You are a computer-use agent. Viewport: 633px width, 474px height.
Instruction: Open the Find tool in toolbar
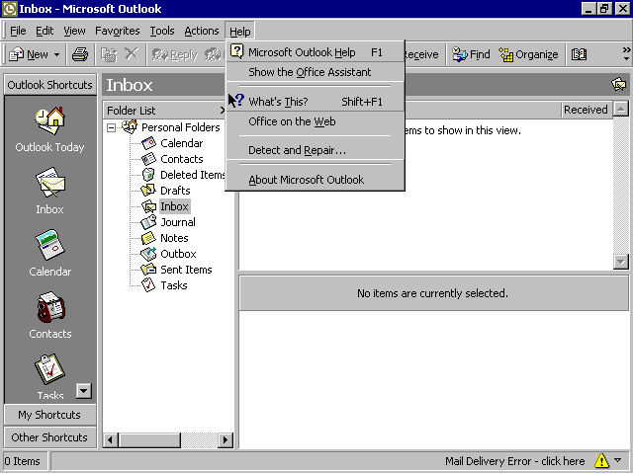pos(471,54)
